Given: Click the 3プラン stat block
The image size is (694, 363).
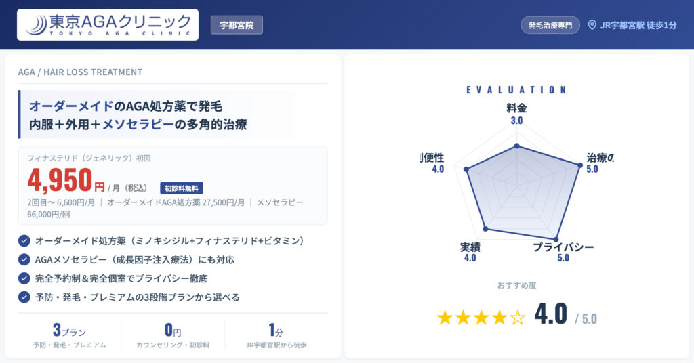Looking at the screenshot, I should click(69, 336).
